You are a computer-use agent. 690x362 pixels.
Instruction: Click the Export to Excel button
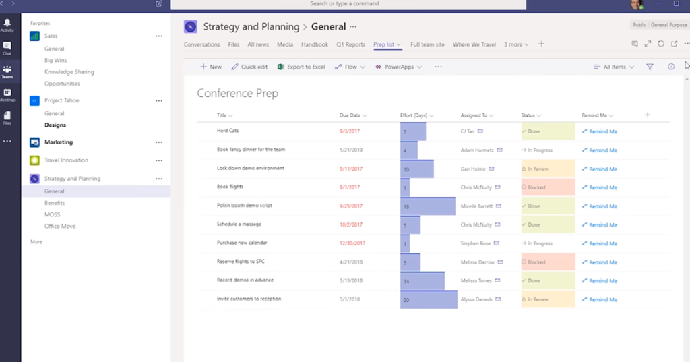click(301, 67)
